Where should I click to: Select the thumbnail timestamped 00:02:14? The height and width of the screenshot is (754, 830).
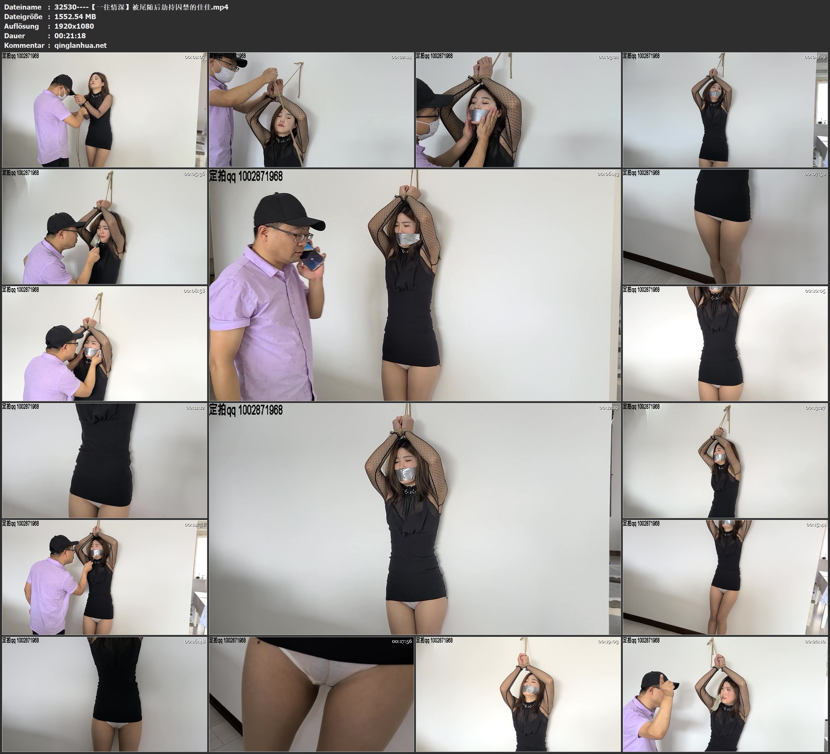(x=311, y=109)
